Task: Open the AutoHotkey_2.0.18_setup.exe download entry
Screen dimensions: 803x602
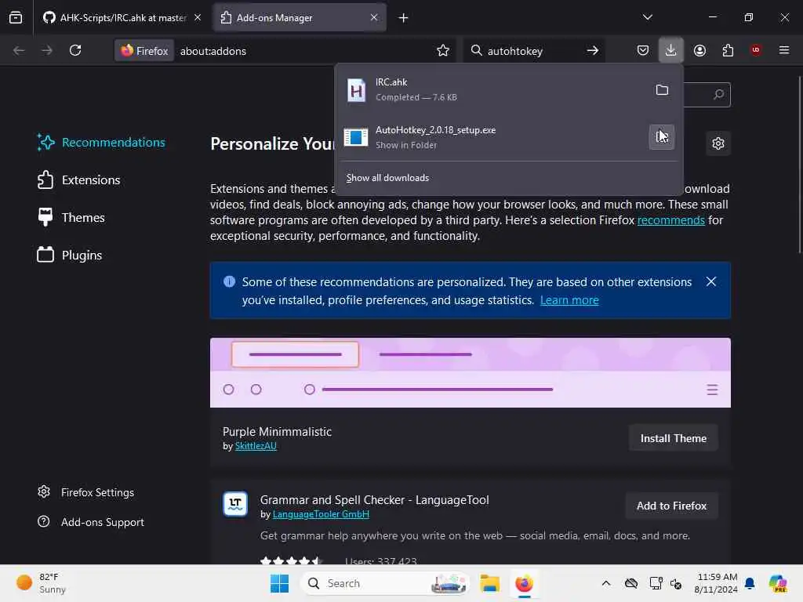Action: click(x=492, y=137)
